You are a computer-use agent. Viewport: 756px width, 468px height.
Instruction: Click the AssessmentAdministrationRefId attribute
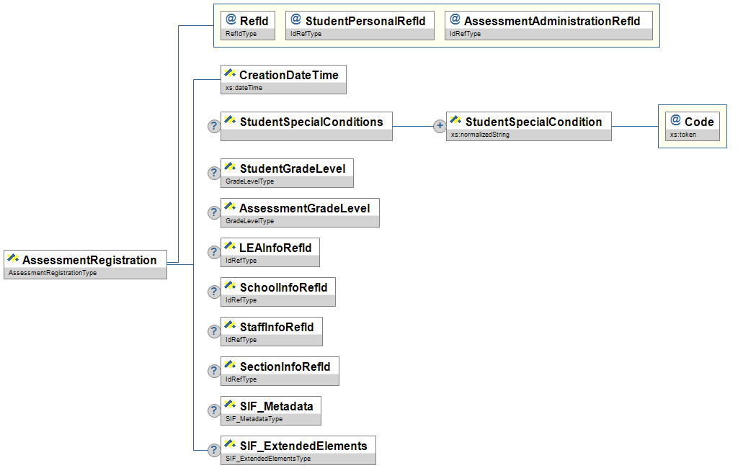(548, 22)
